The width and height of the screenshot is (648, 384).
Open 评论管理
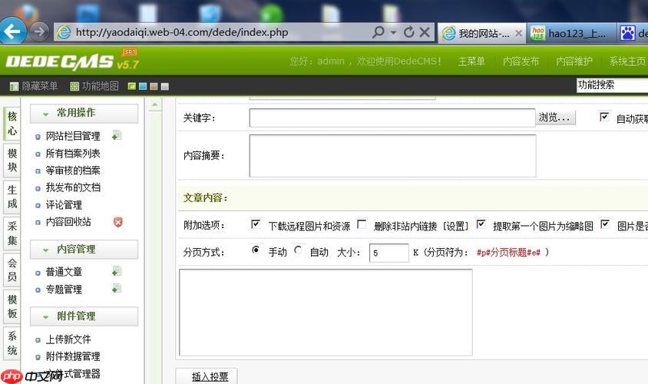(x=64, y=204)
